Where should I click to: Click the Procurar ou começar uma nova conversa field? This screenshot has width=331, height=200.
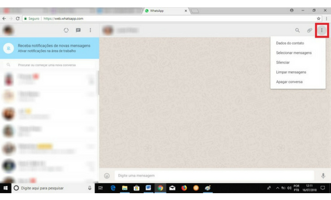(x=50, y=65)
